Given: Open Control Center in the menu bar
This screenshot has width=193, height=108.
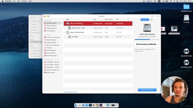Looking at the screenshot, I should 177,1.
